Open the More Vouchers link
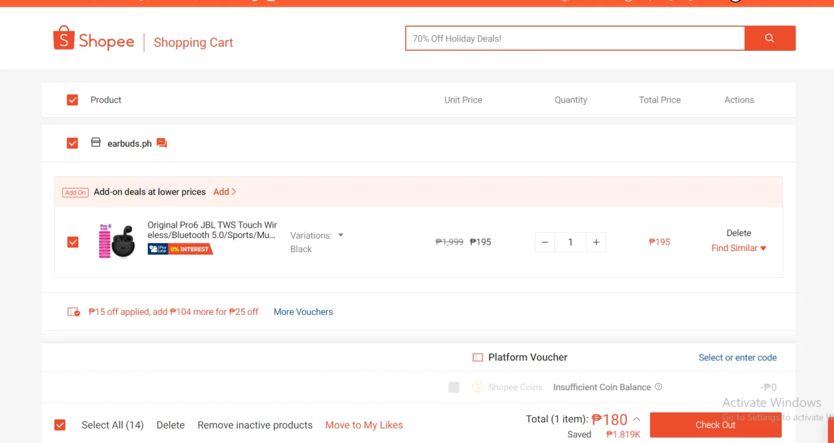Viewport: 834px width, 443px height. pos(303,312)
